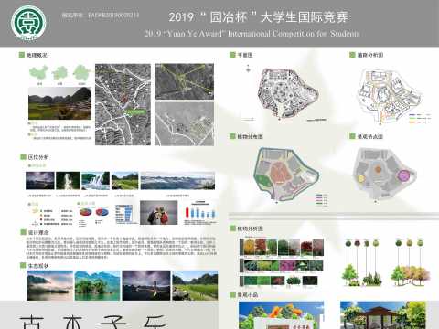Click the design concept paragraph text
This screenshot has height=329, width=439.
pyautogui.click(x=121, y=248)
